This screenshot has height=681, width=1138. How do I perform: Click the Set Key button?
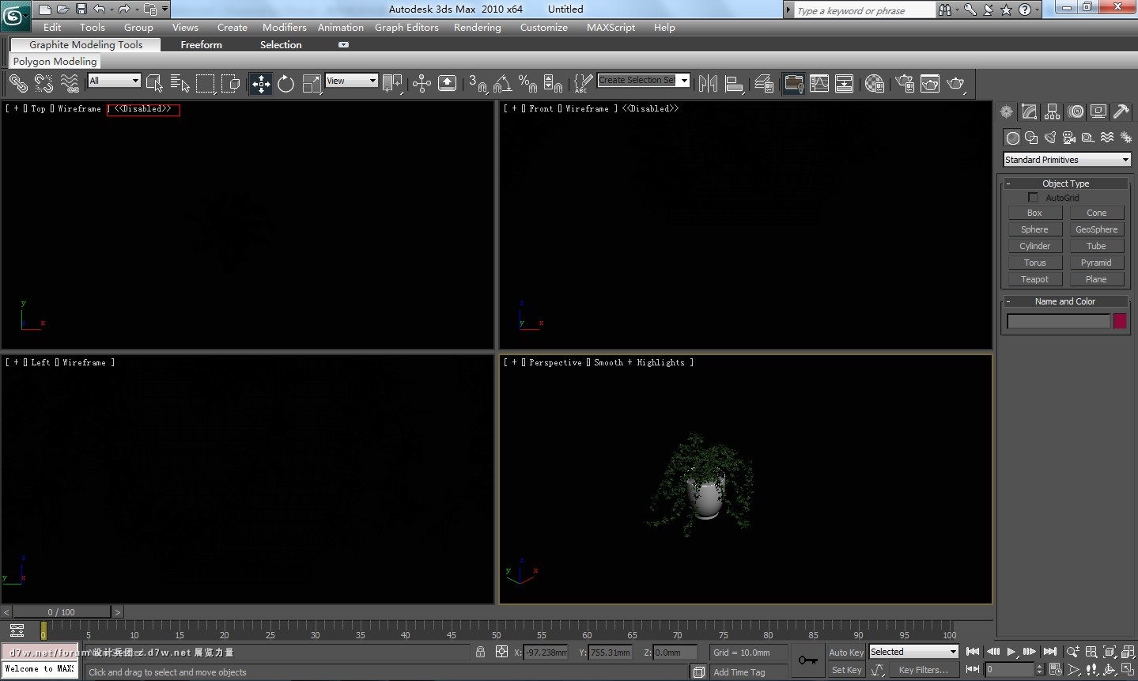click(846, 670)
